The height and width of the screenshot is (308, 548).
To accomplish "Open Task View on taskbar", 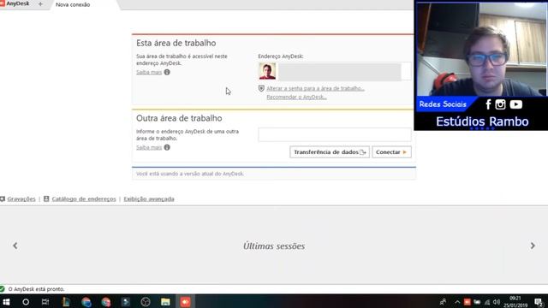I will (45, 302).
